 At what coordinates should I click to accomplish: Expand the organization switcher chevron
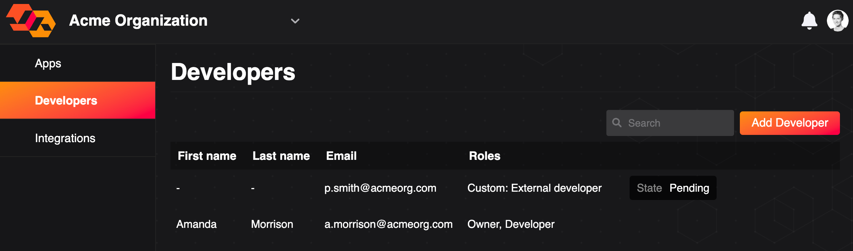pos(295,21)
